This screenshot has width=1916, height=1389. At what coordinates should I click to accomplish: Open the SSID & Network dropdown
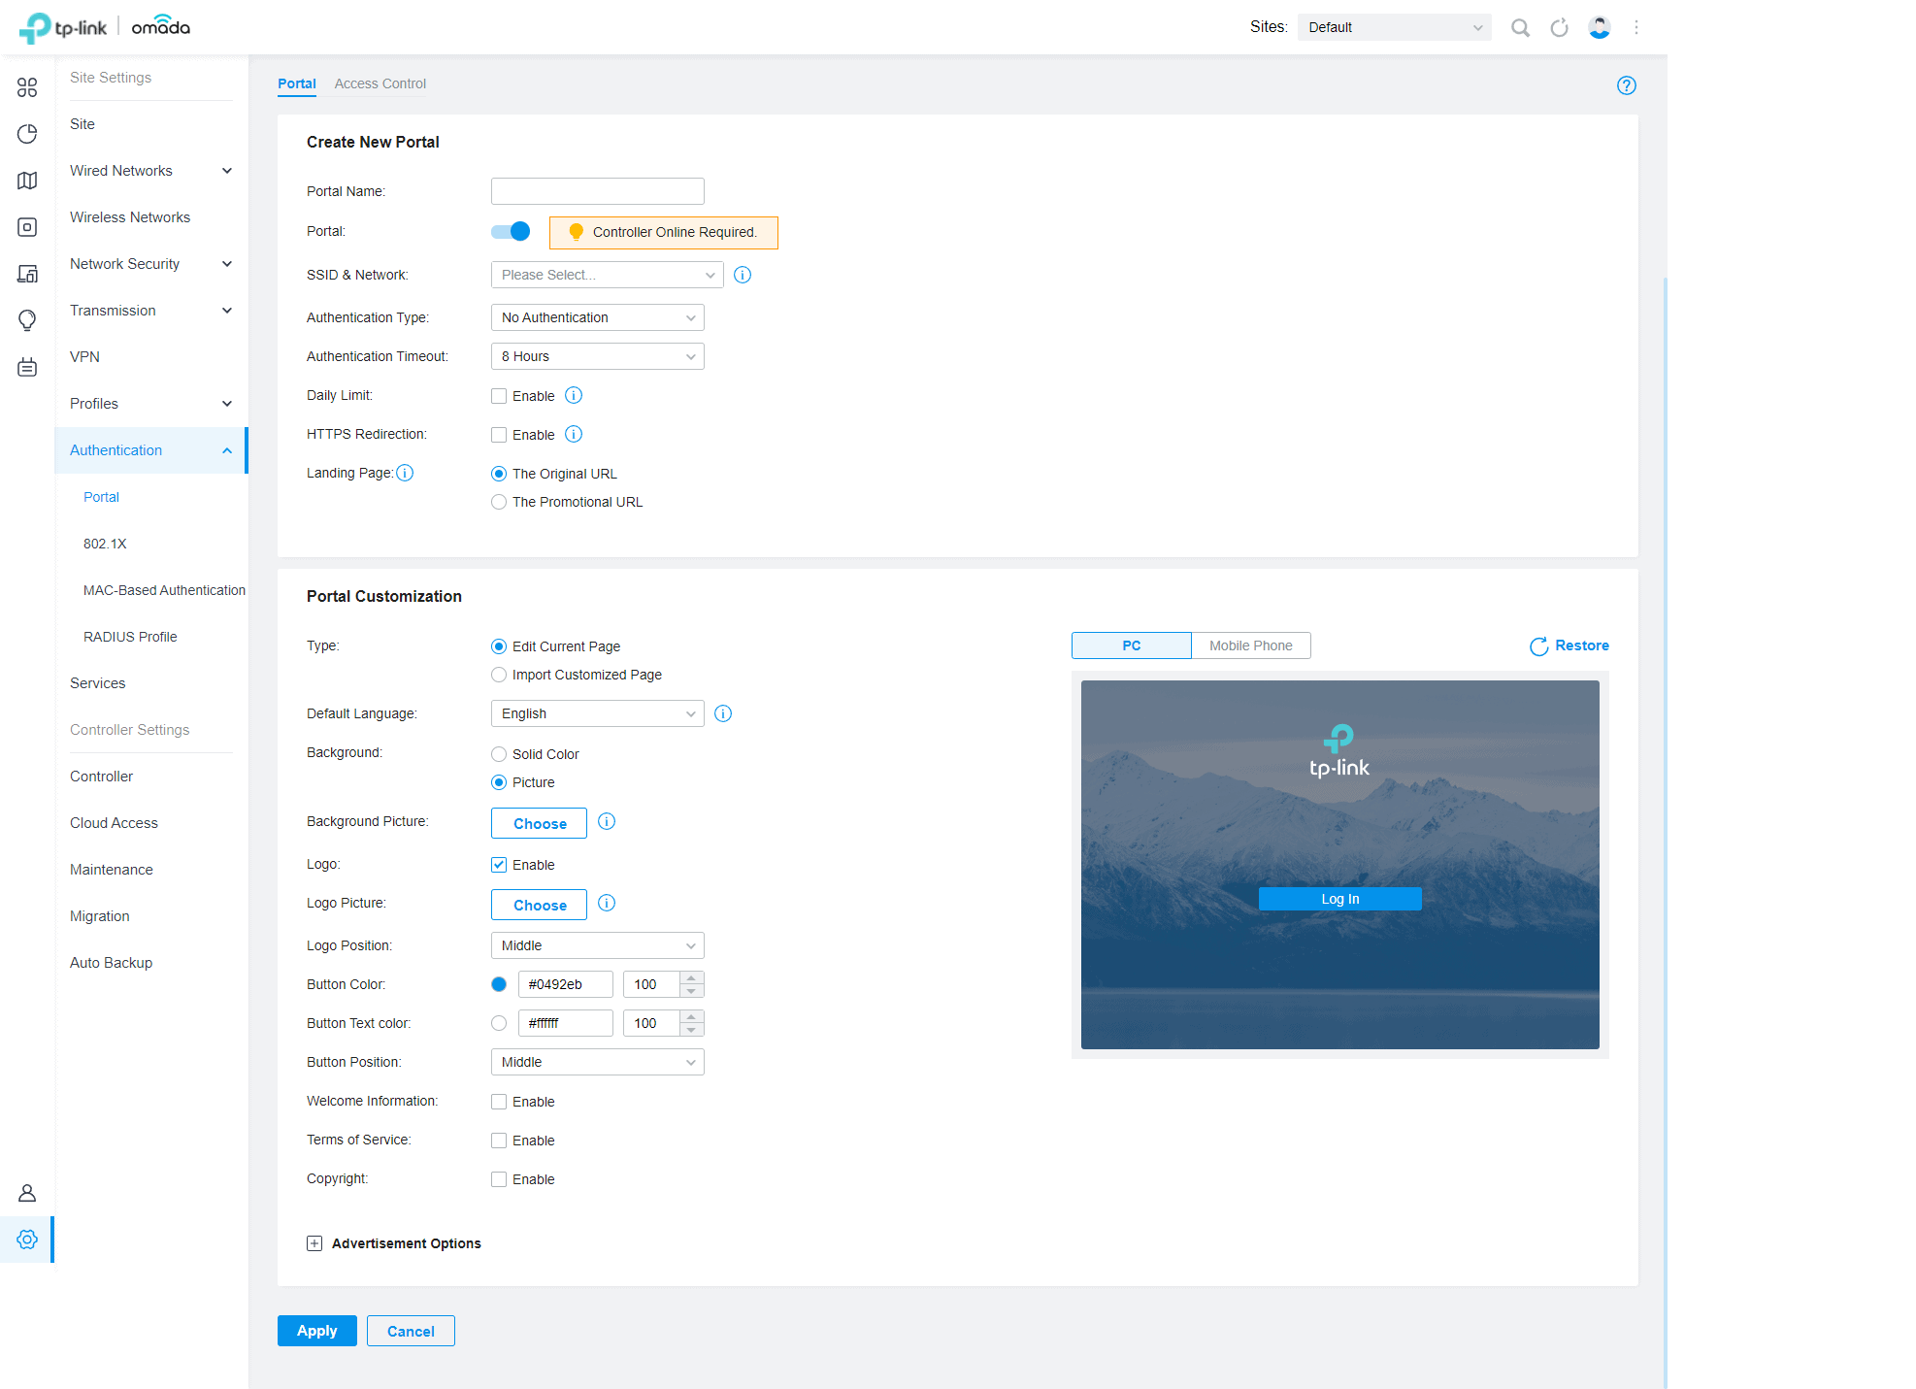tap(608, 275)
